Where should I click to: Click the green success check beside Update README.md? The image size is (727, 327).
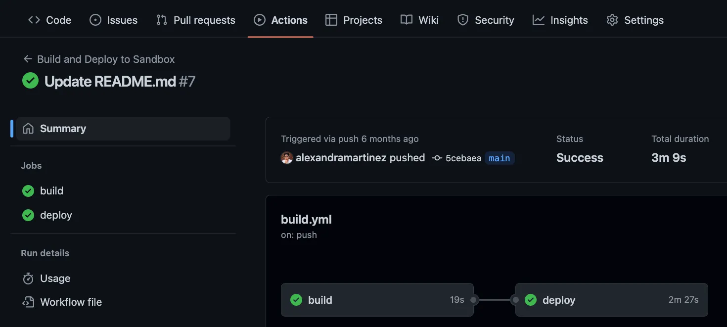click(30, 81)
